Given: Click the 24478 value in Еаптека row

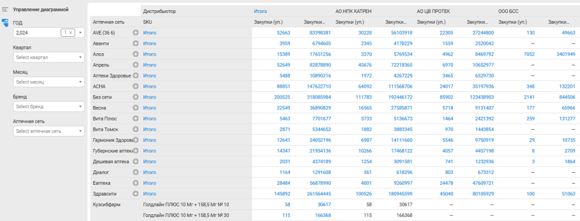Looking at the screenshot, I should coord(447,183).
